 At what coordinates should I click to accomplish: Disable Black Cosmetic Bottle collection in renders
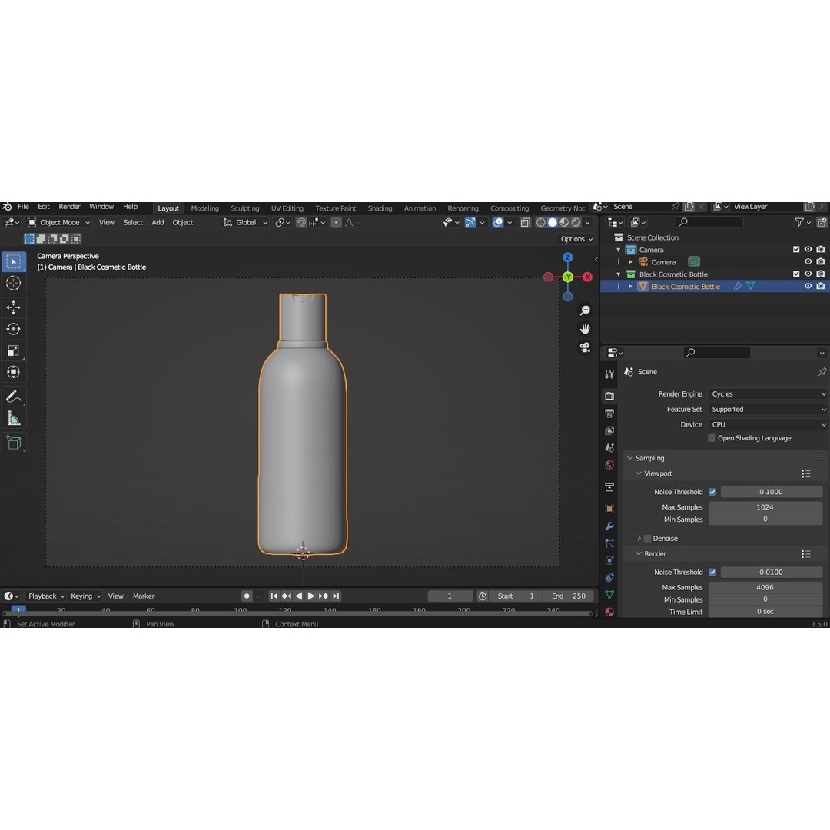click(821, 274)
